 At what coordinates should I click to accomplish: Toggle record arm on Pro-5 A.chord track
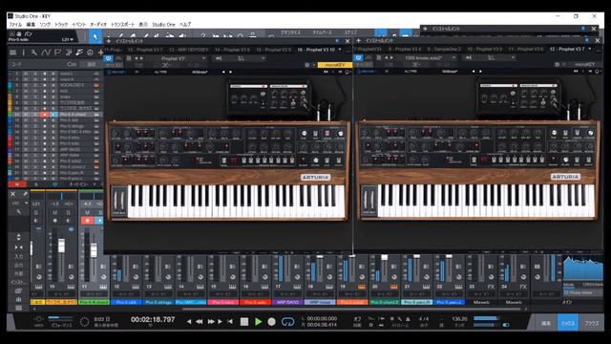(x=45, y=115)
